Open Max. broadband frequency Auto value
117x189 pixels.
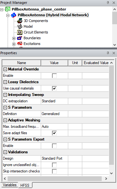click(x=55, y=127)
